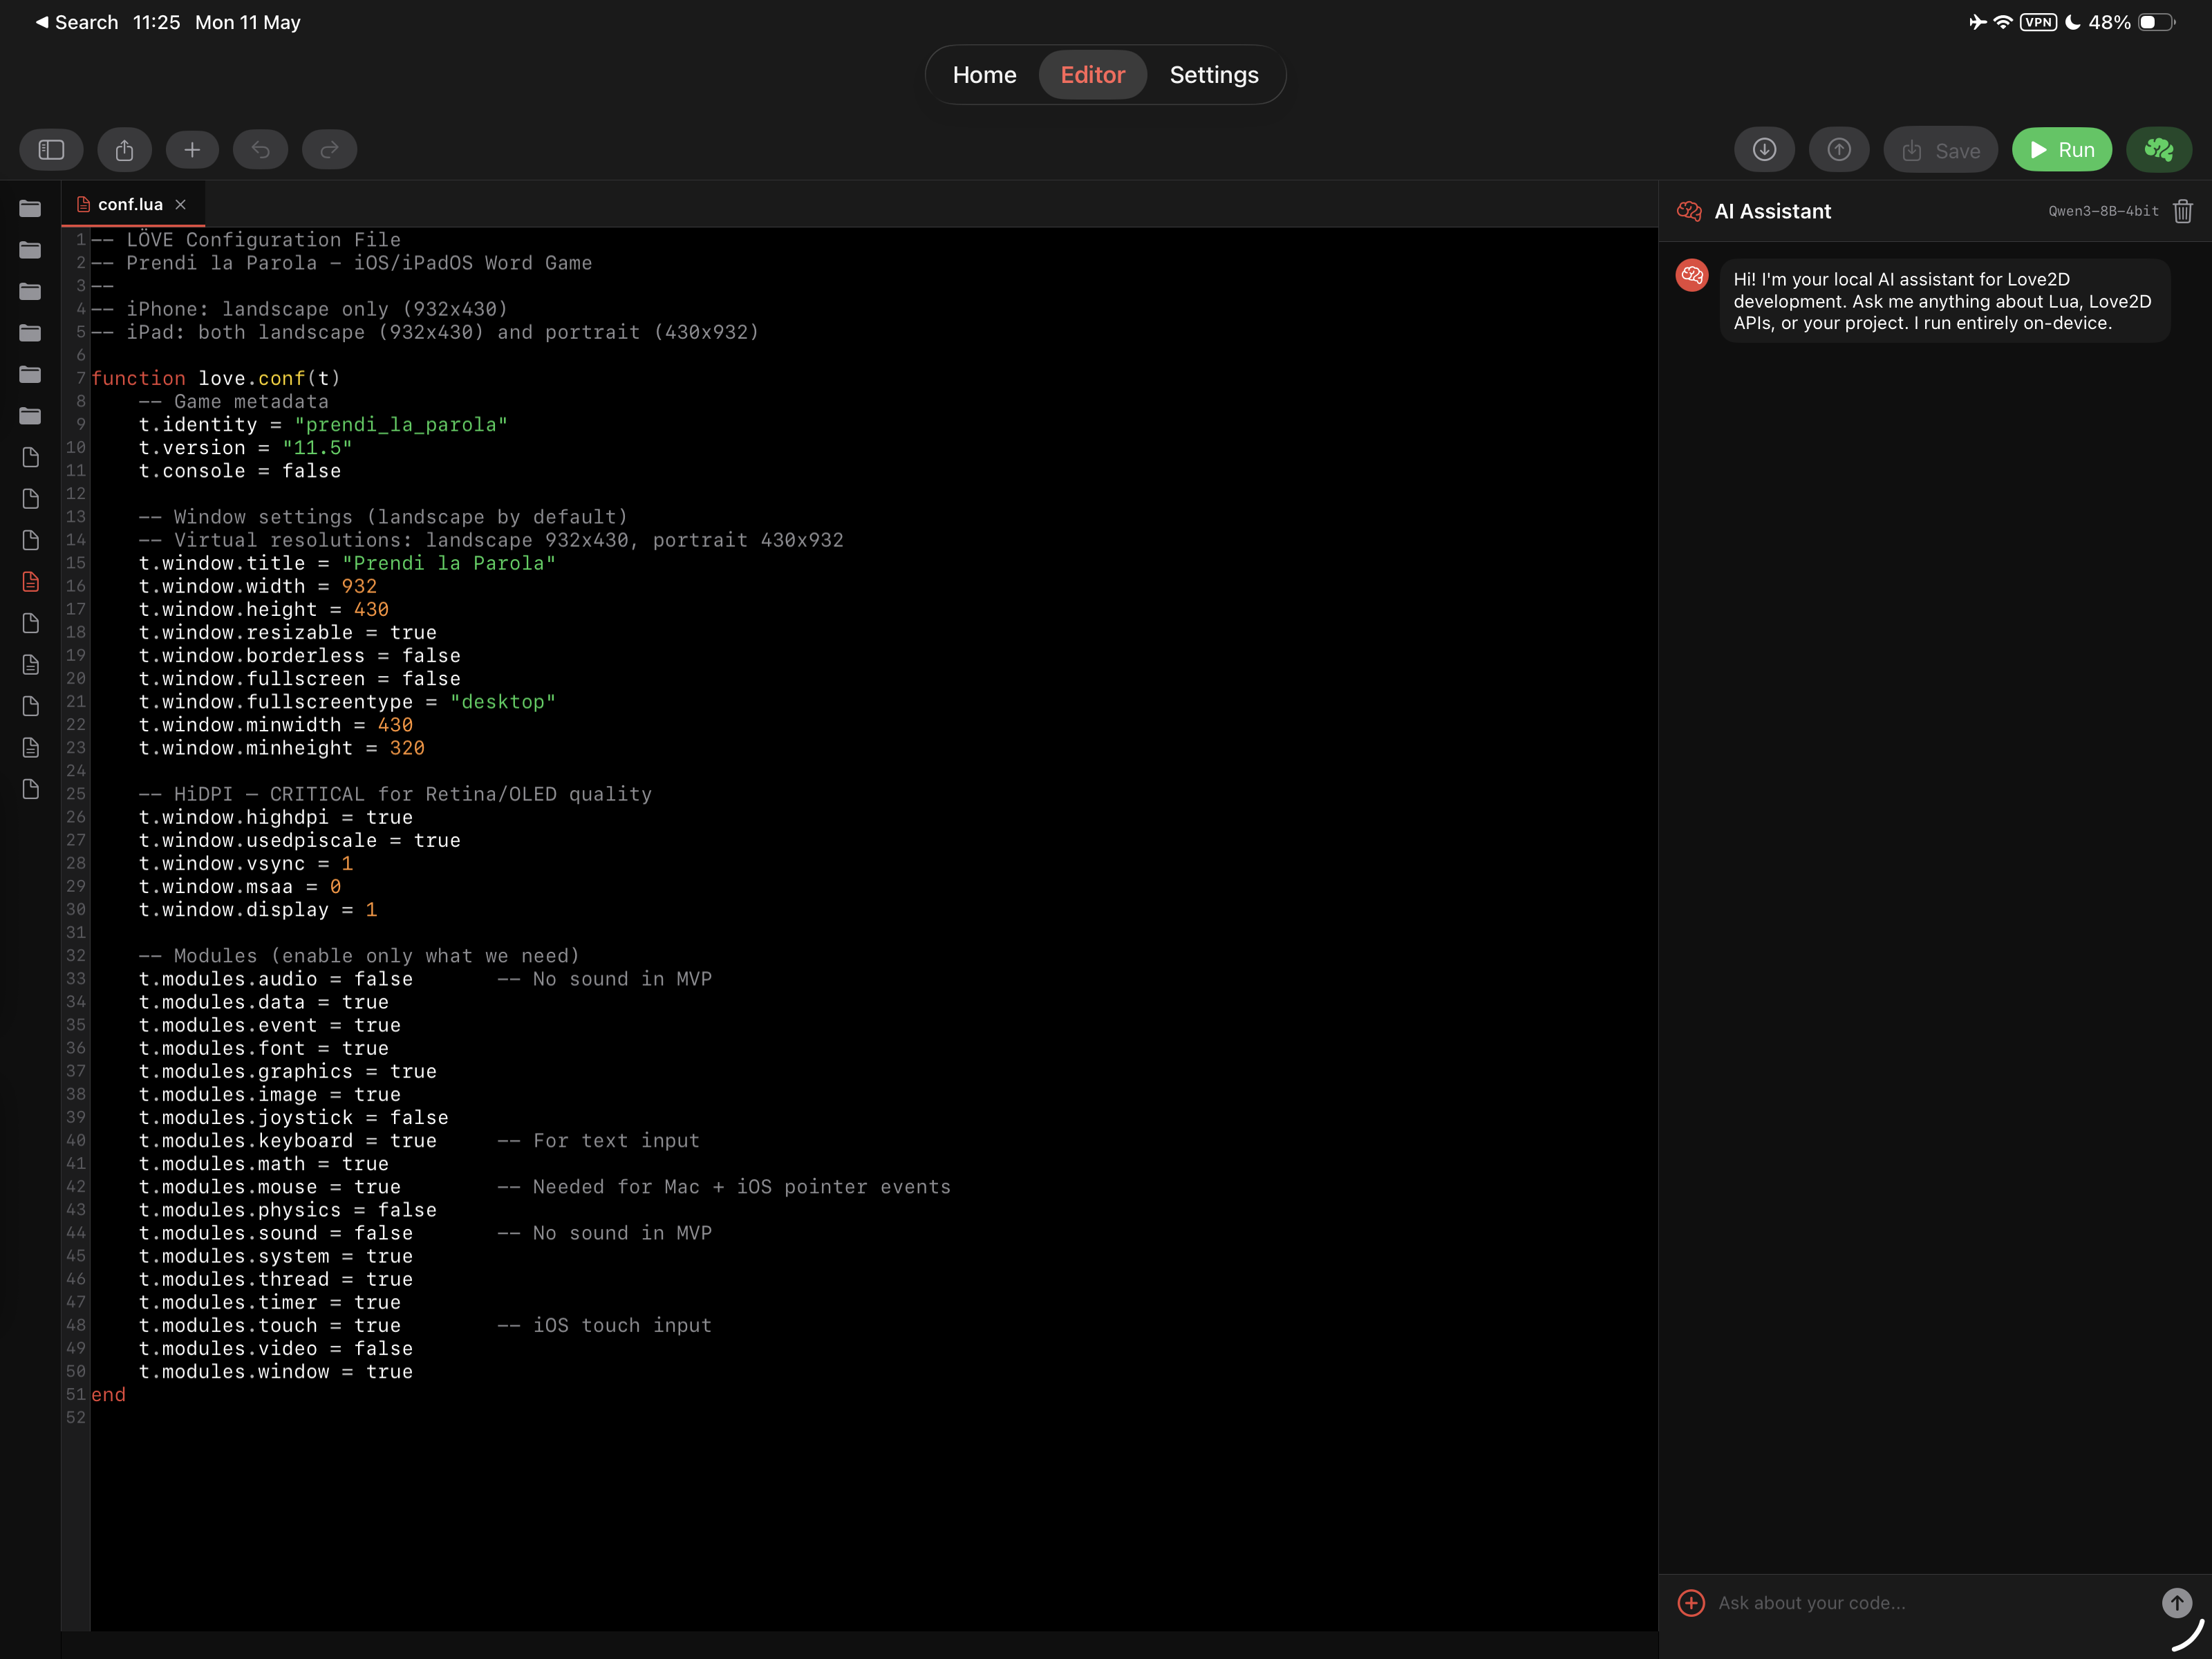This screenshot has height=1659, width=2212.
Task: Tap the moon Focus icon in status bar
Action: (2073, 22)
